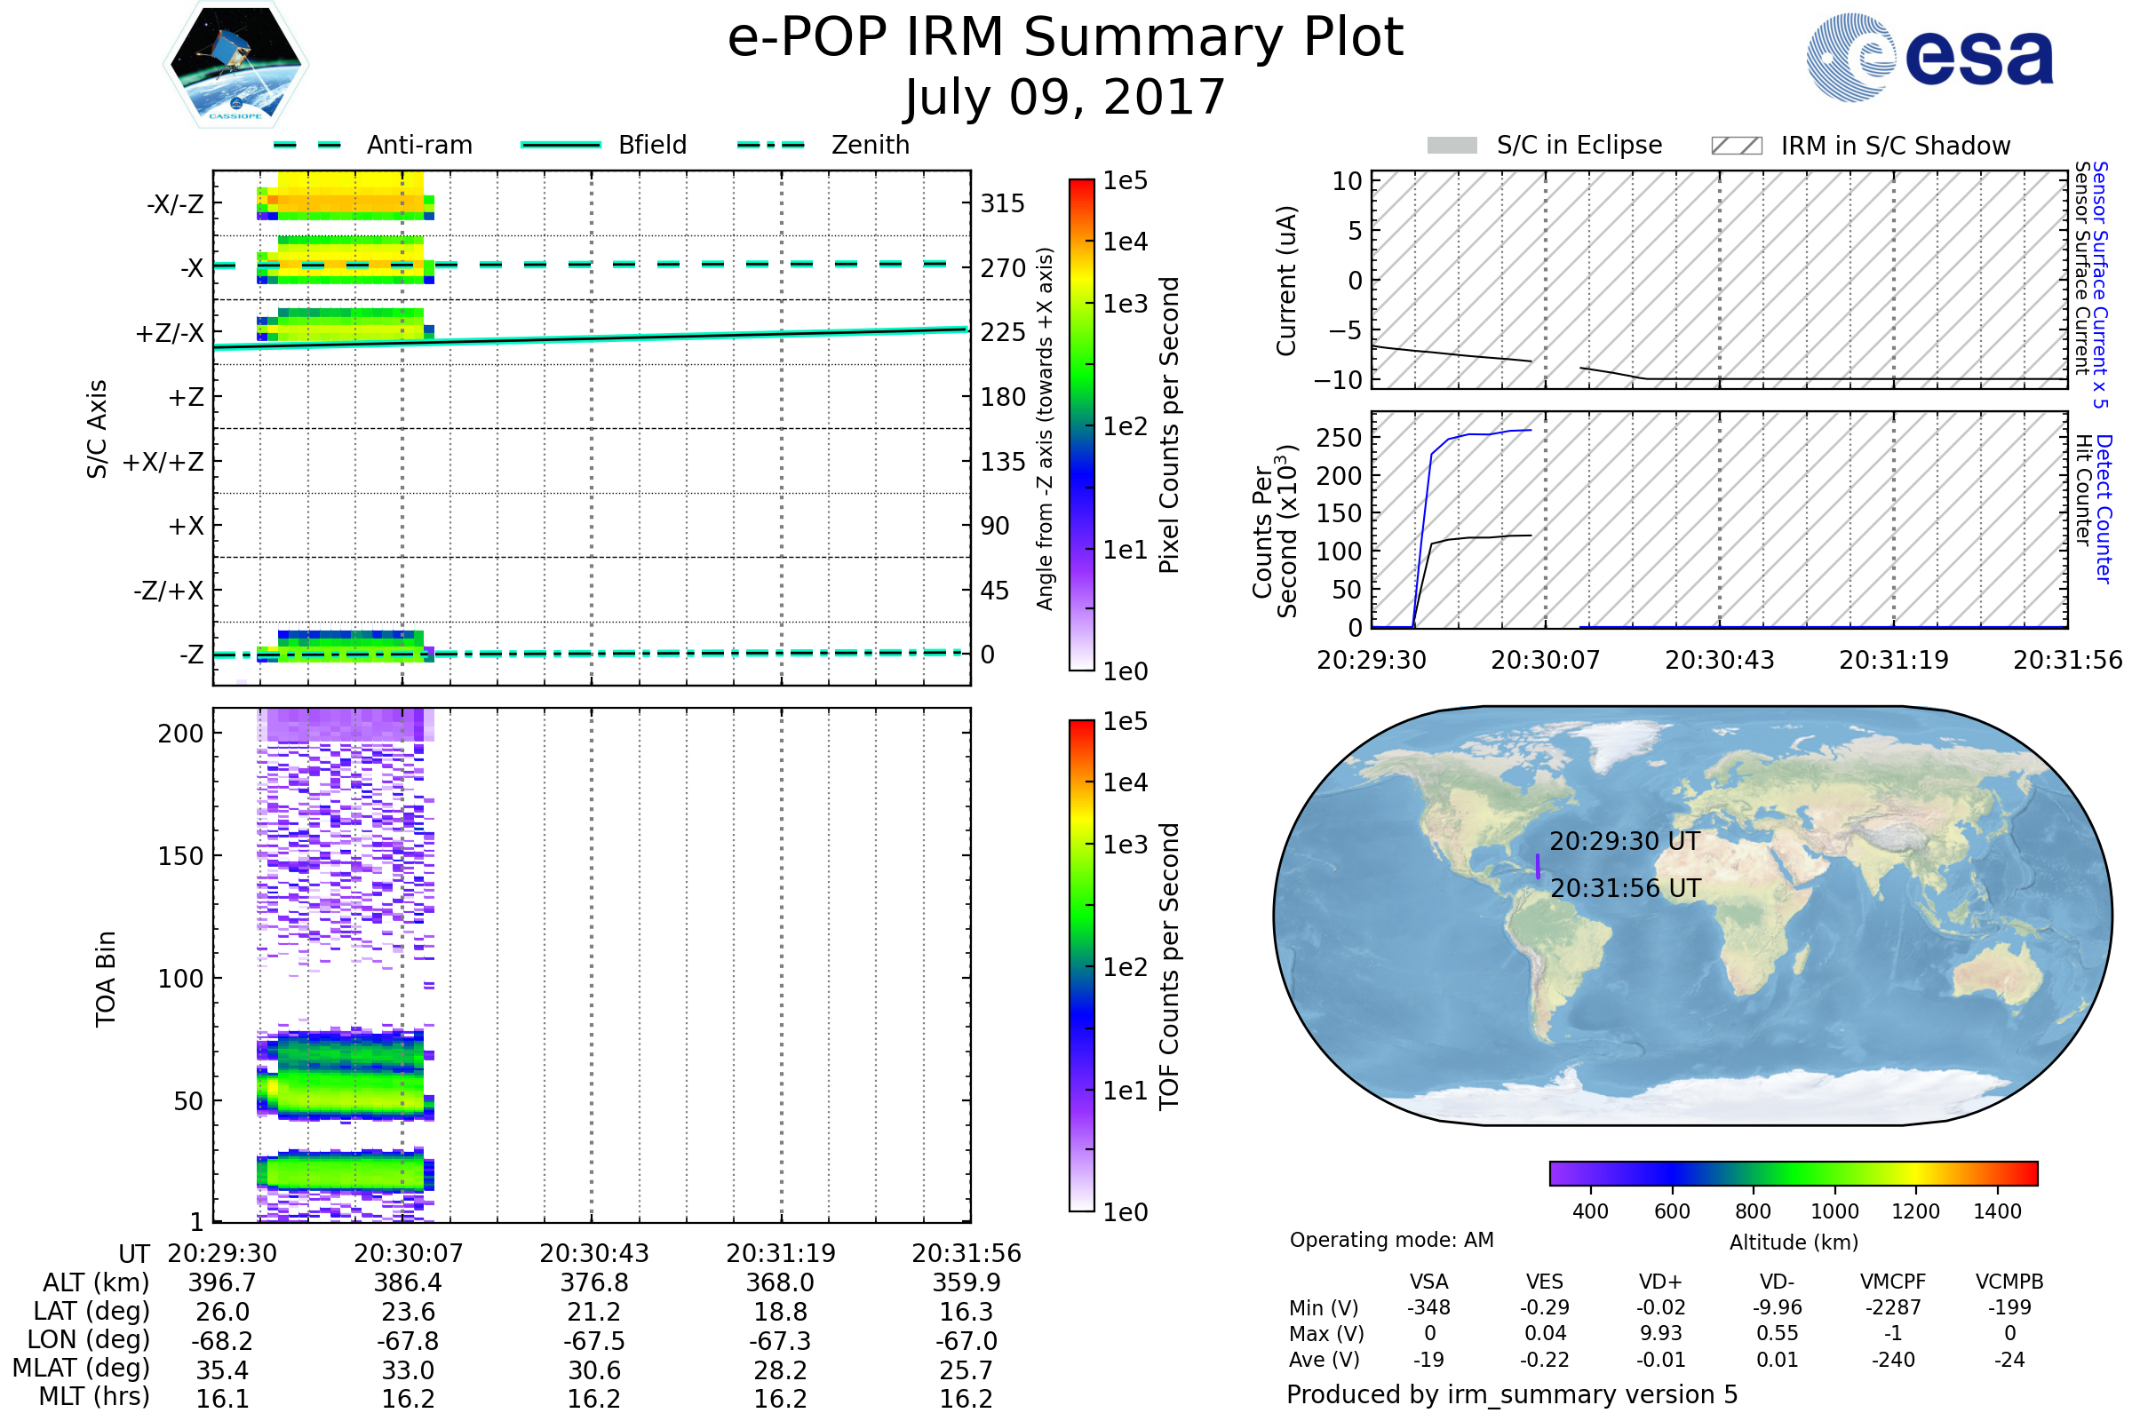Click the 20:29:30 UT map label
The width and height of the screenshot is (2132, 1421).
(x=1625, y=841)
